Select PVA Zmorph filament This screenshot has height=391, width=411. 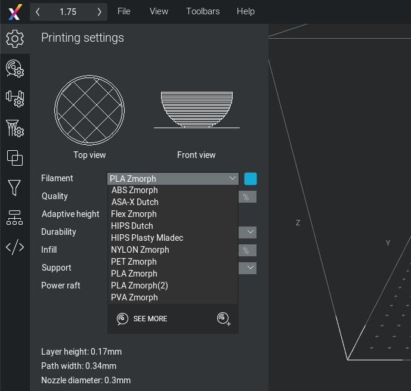point(172,297)
